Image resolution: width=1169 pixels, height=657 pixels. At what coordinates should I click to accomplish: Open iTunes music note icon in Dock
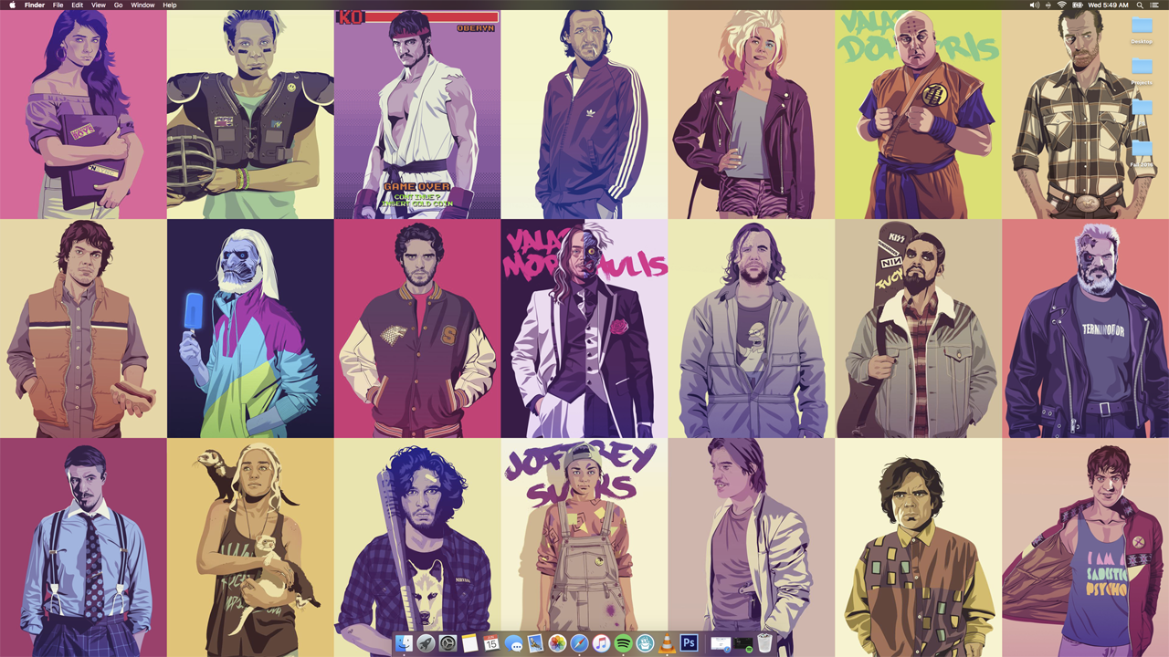coord(601,643)
